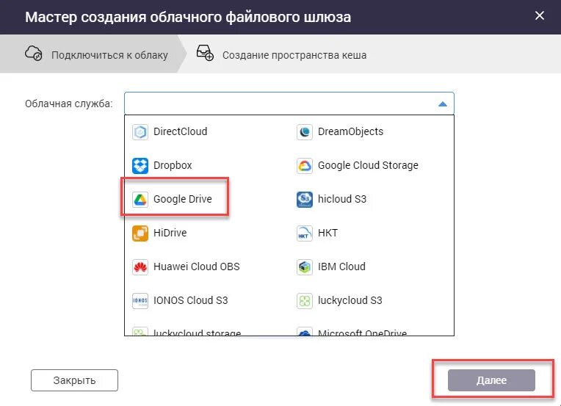Pick the HKT logo icon
Image resolution: width=561 pixels, height=406 pixels.
(305, 233)
